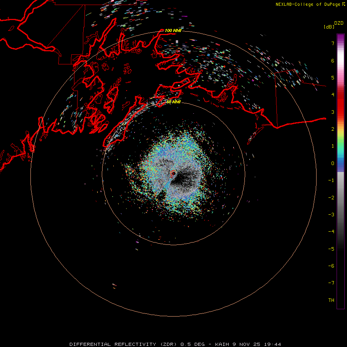Click the [dB] label beside the color scale
347x347 pixels.
click(x=329, y=27)
